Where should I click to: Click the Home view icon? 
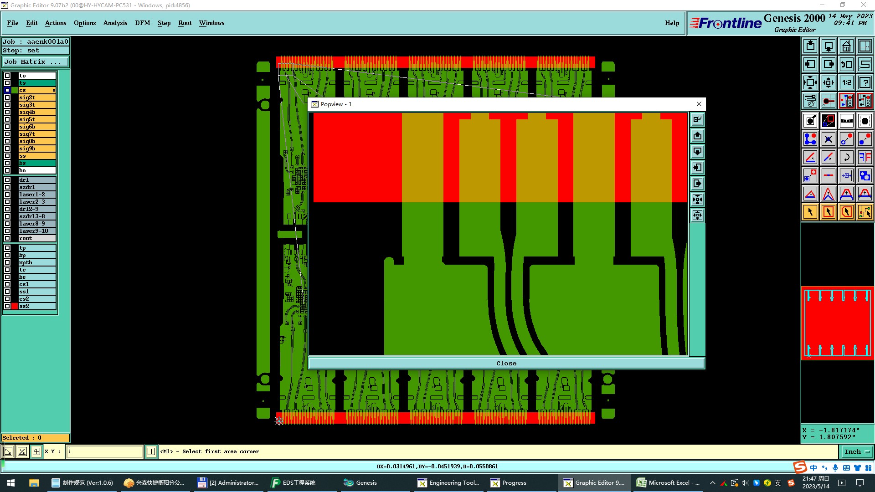[x=846, y=46]
